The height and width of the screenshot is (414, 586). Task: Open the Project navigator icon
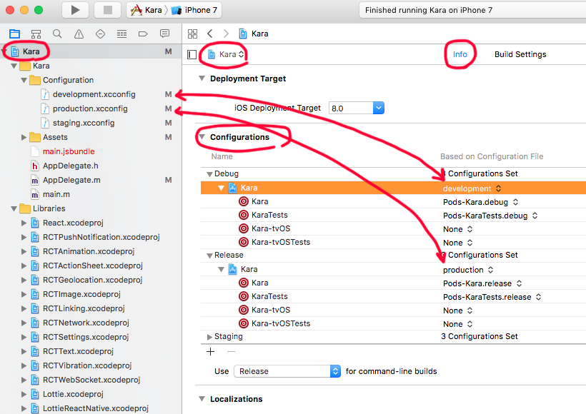[x=14, y=34]
